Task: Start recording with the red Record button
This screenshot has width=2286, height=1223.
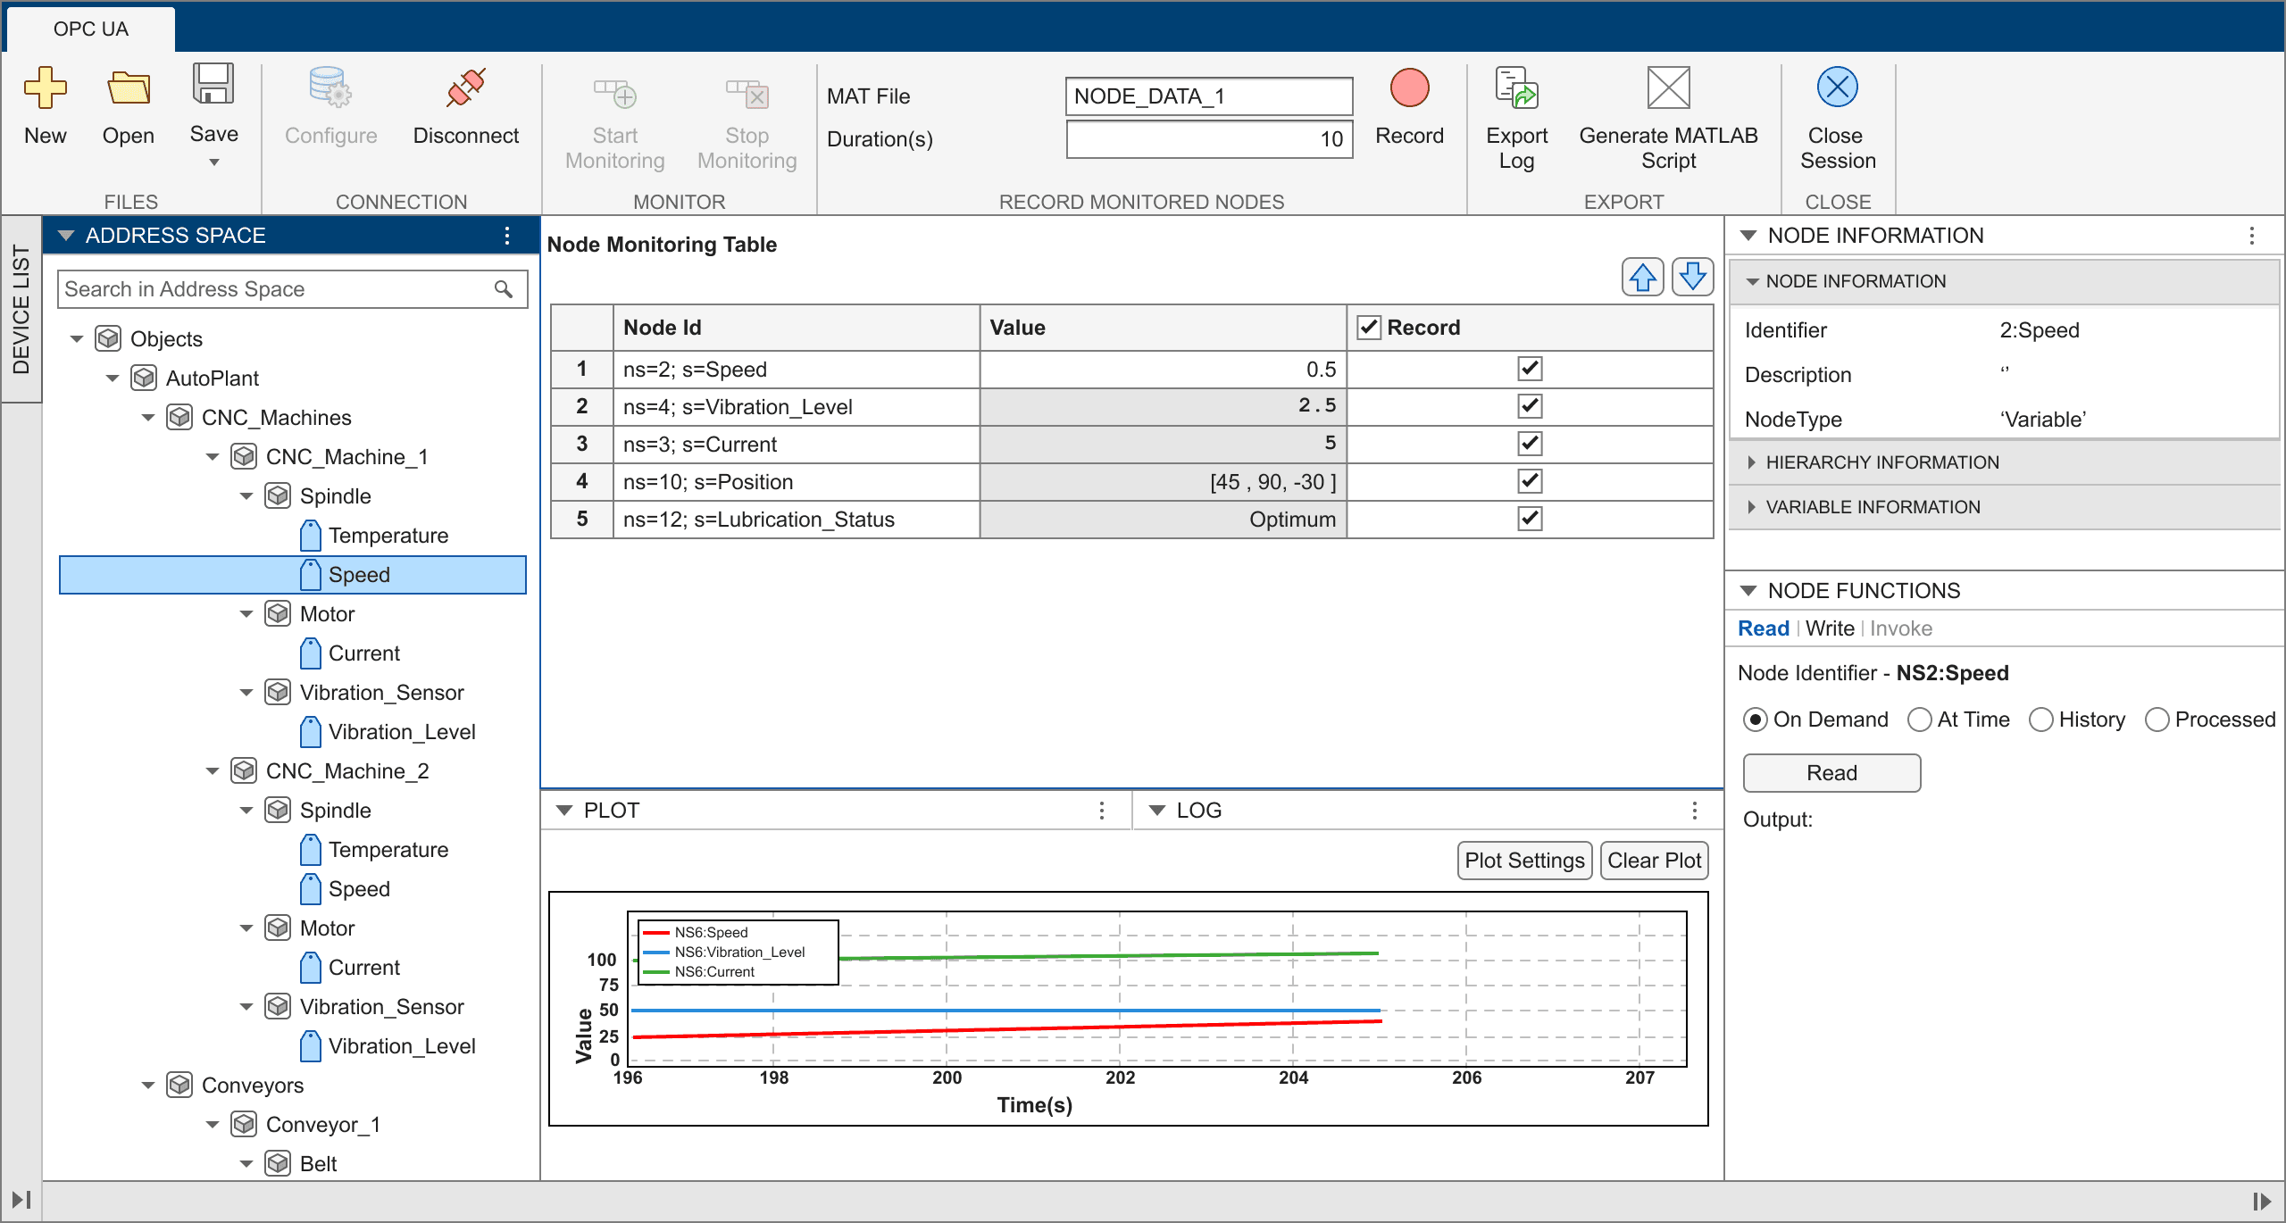Action: [1409, 87]
